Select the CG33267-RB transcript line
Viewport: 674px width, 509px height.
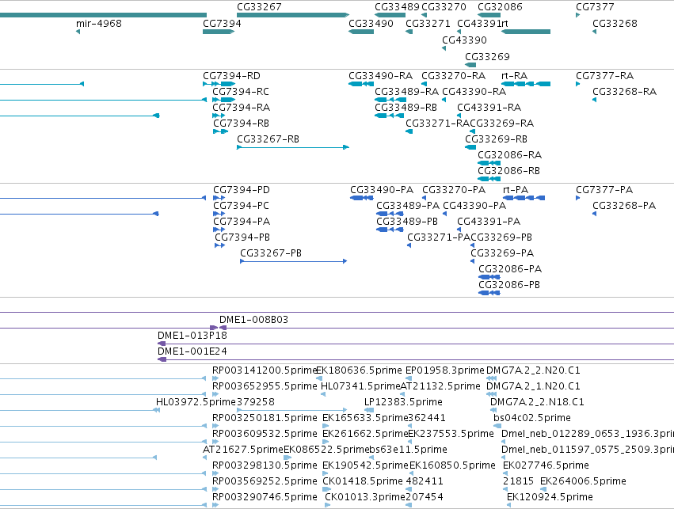point(293,147)
